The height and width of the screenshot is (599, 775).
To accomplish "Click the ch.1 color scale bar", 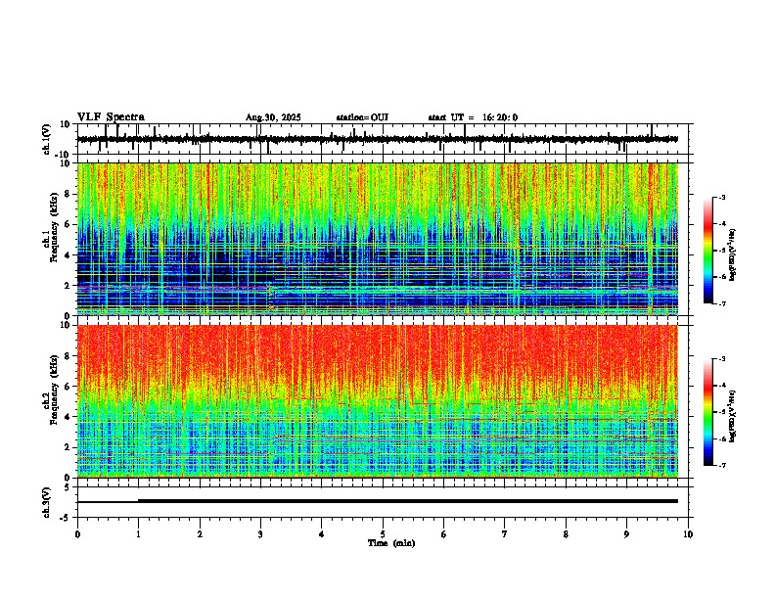I will pos(708,251).
